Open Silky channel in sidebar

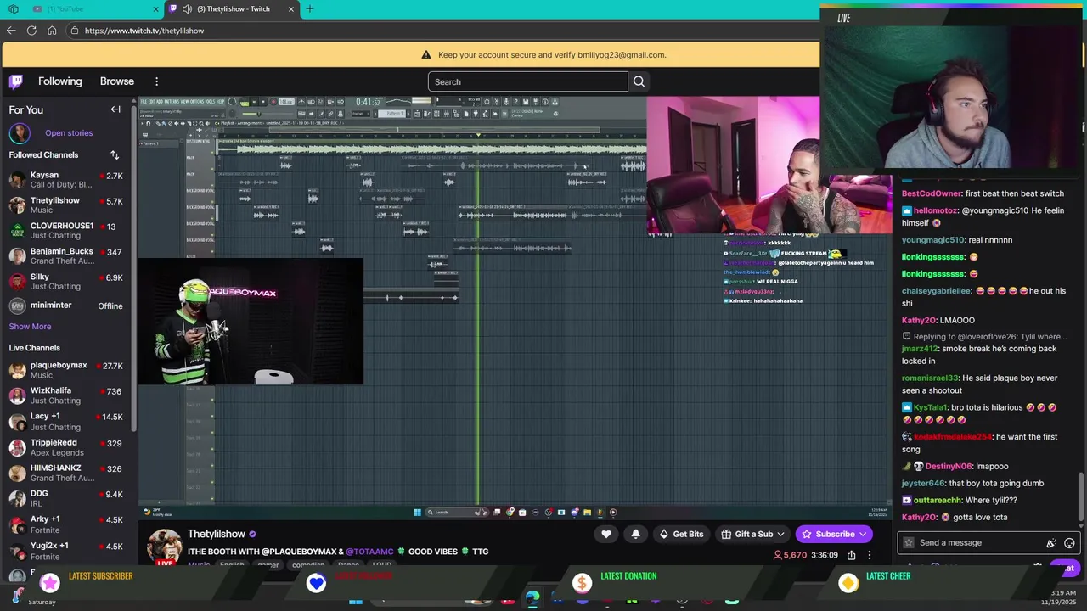[x=66, y=282]
